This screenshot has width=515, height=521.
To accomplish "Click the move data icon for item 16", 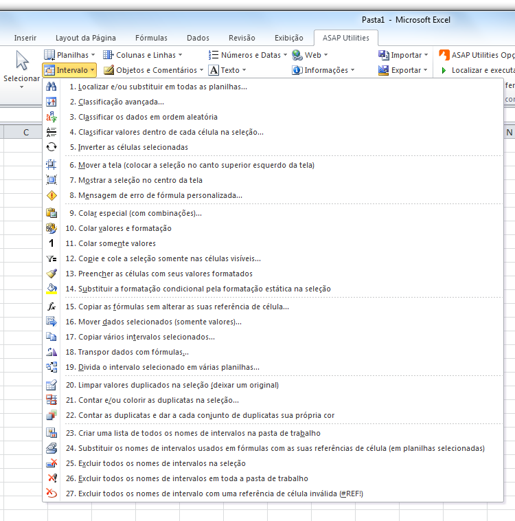I will pos(51,322).
